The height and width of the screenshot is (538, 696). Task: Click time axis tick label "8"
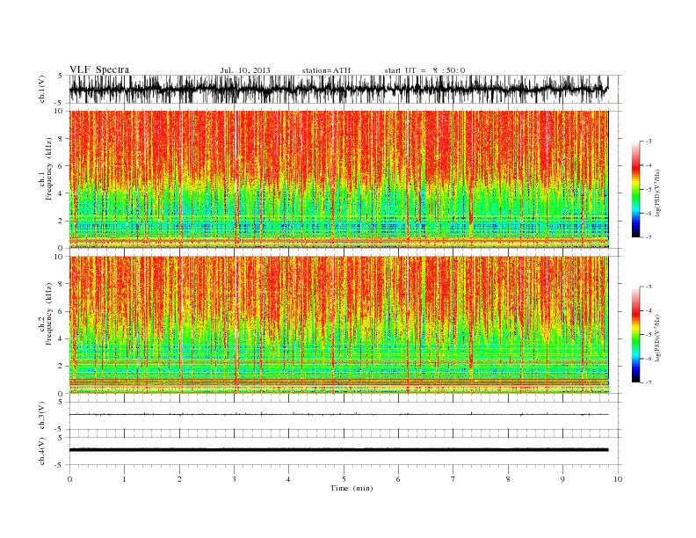(508, 479)
